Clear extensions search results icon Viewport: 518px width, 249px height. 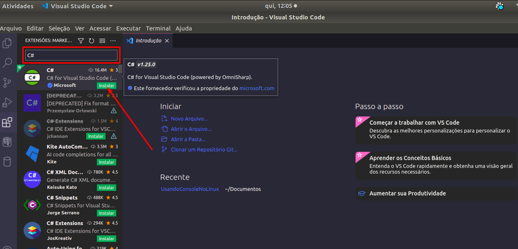(x=102, y=40)
